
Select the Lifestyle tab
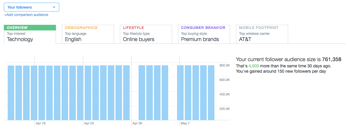click(146, 34)
